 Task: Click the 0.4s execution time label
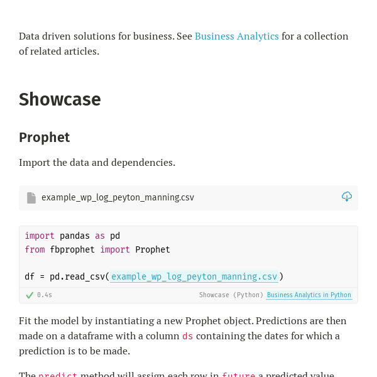(x=45, y=295)
